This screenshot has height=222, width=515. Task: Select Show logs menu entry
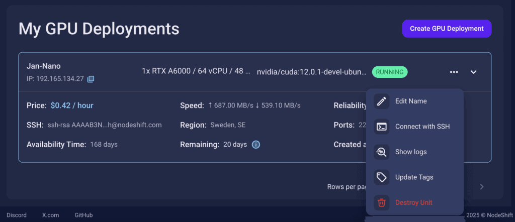coord(411,152)
